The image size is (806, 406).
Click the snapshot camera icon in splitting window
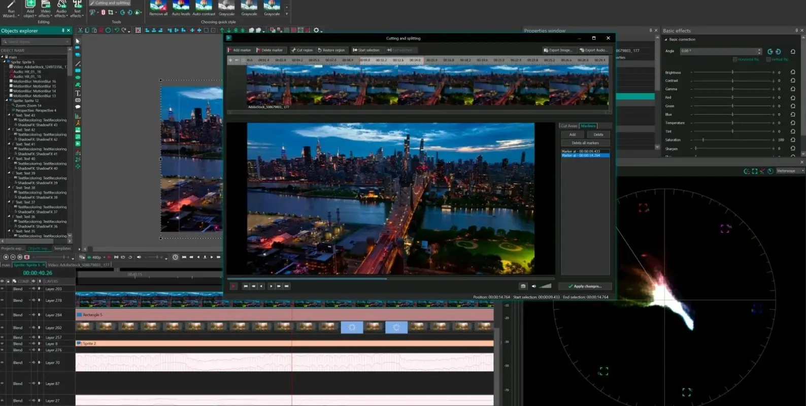[x=523, y=286]
